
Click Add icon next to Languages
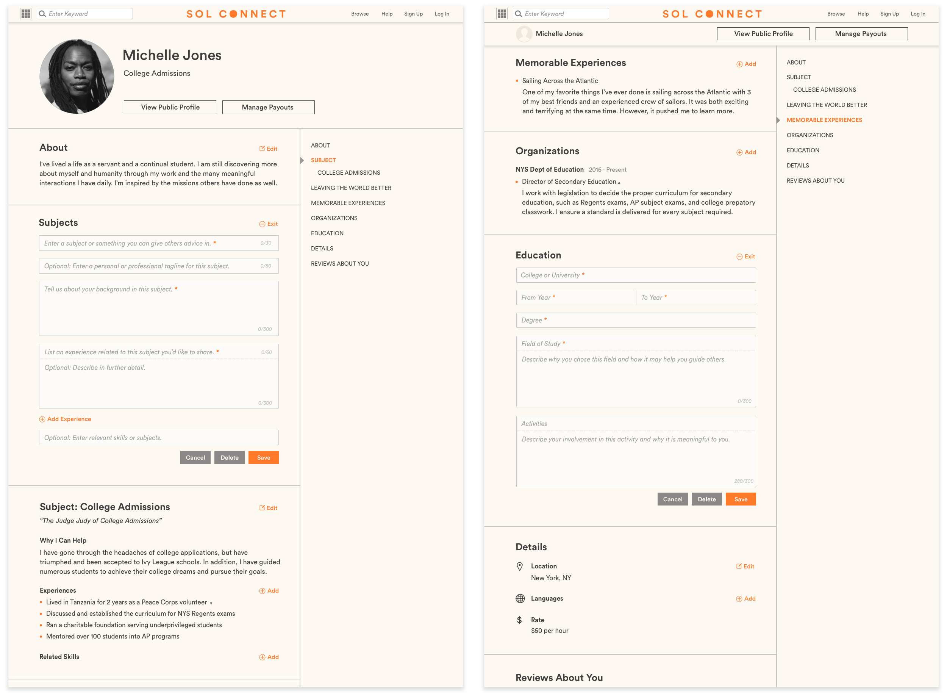click(739, 599)
